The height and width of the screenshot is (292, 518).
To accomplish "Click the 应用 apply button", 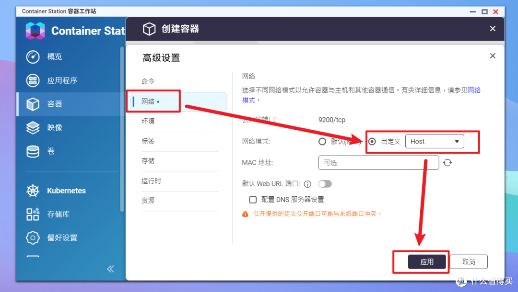I will pos(427,262).
